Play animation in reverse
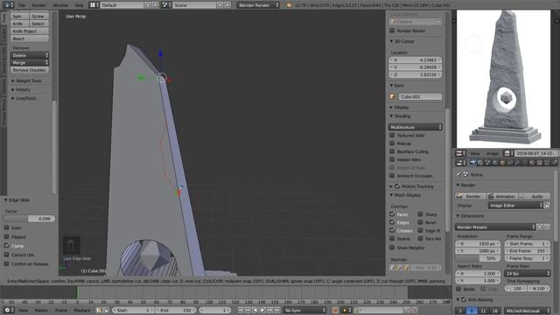The image size is (560, 315). pos(255,311)
